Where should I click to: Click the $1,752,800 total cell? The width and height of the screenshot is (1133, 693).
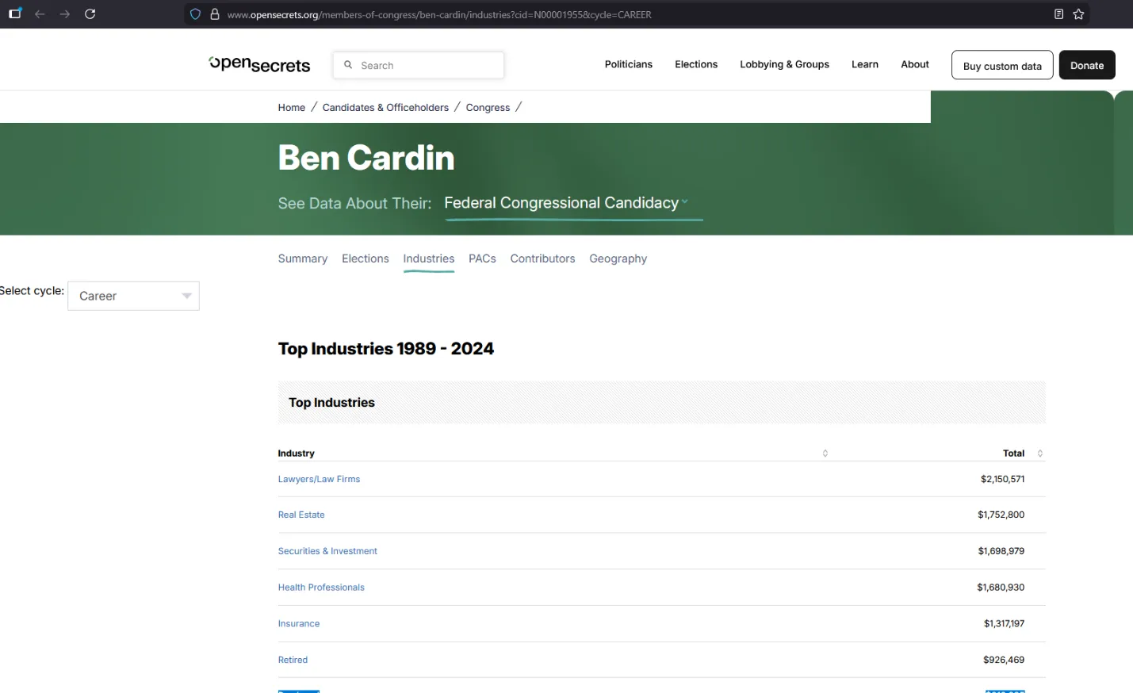coord(1001,515)
